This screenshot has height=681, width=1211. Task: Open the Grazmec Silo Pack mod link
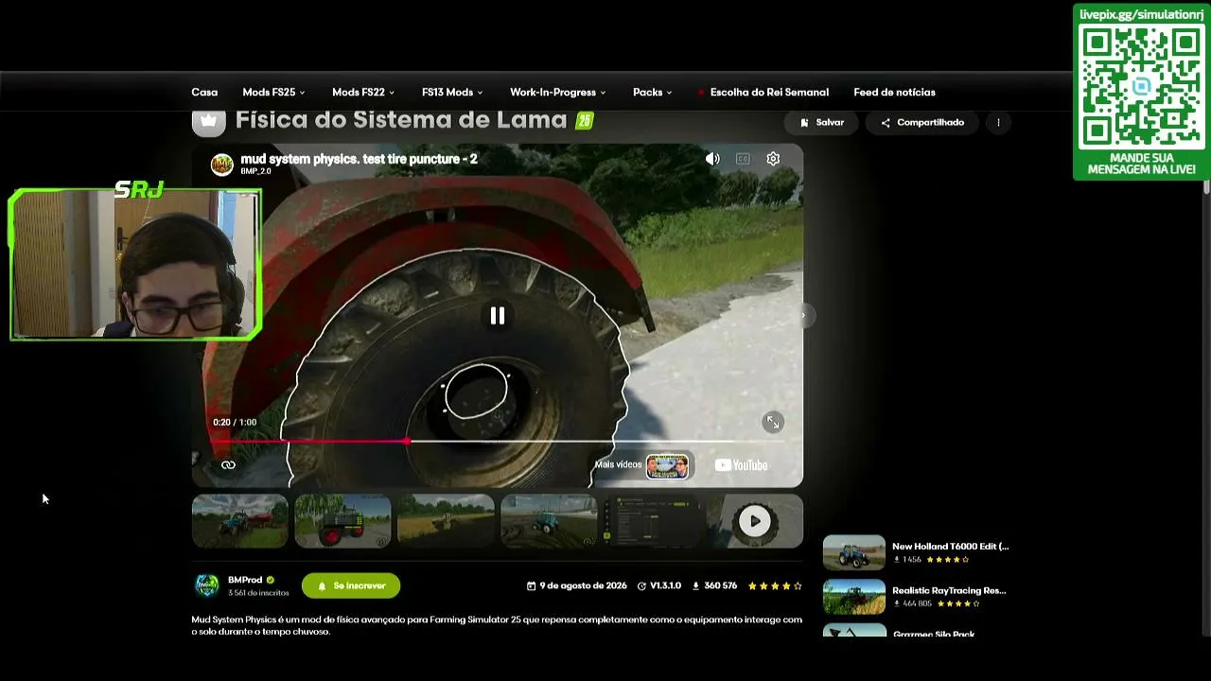click(934, 634)
